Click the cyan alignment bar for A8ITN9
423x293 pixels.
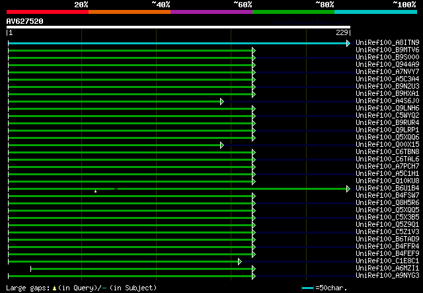(178, 43)
